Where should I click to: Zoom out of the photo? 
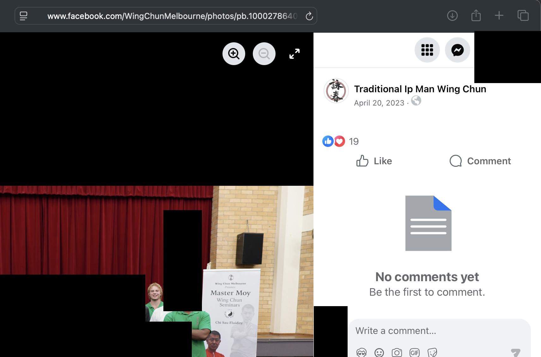(x=264, y=54)
